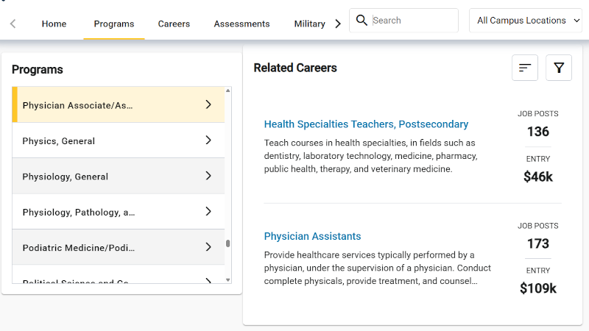This screenshot has width=589, height=331.
Task: Focus the Search input field
Action: (413, 21)
